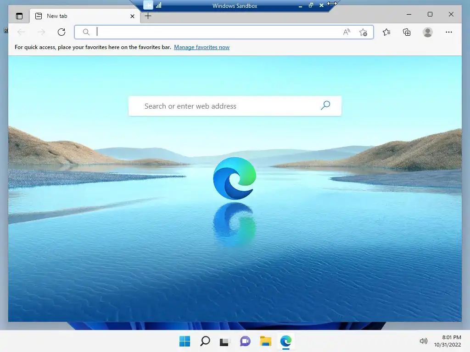This screenshot has width=470, height=352.
Task: Restore down Windows Sandbox connection bar
Action: [311, 5]
